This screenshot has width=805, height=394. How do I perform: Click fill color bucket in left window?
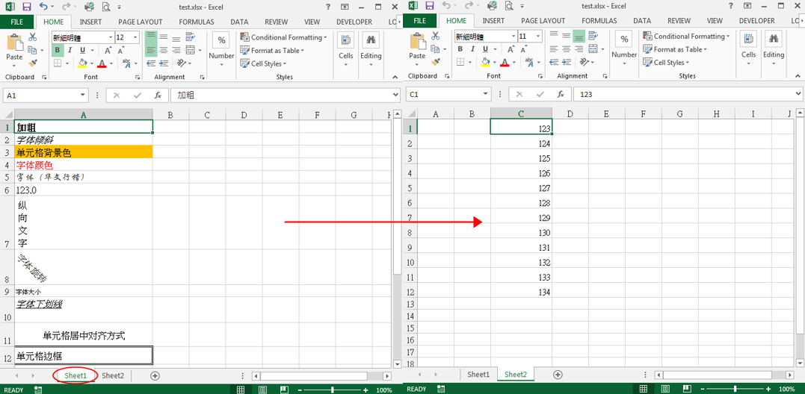(82, 63)
